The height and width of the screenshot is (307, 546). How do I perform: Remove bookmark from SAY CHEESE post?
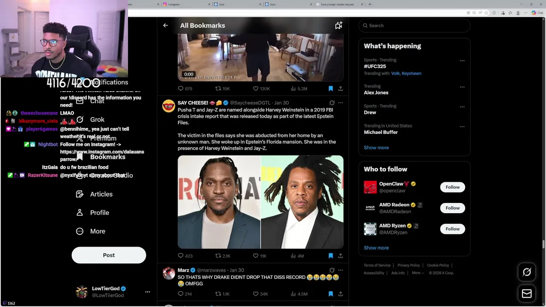331,256
